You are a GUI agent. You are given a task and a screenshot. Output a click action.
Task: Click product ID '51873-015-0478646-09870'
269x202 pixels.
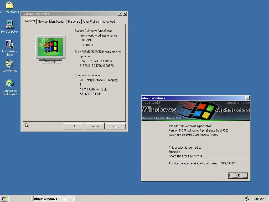pyautogui.click(x=96, y=65)
